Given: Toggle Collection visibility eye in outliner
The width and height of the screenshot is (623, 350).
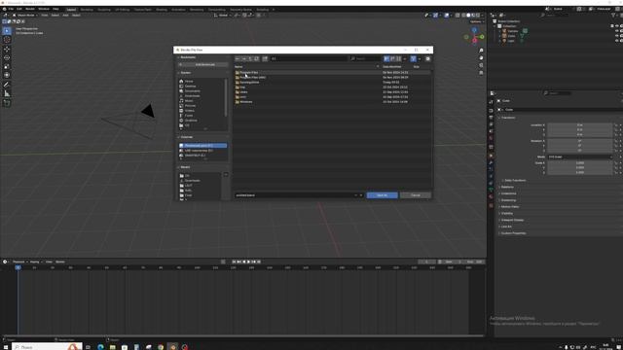Looking at the screenshot, I should [x=616, y=26].
